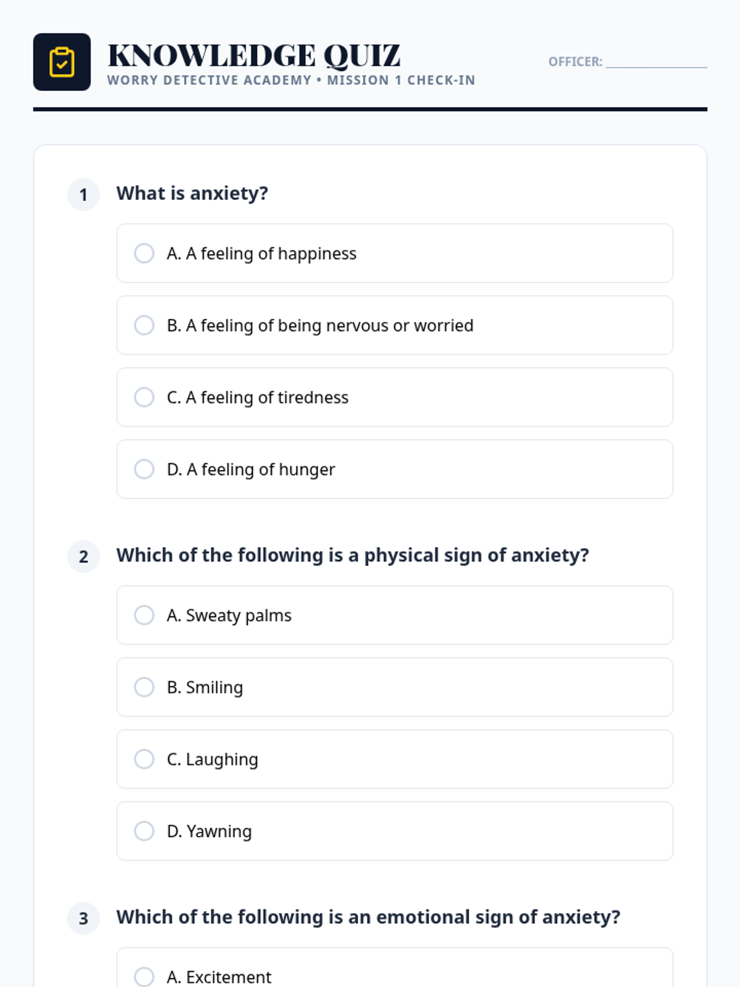The height and width of the screenshot is (987, 740).
Task: Choose the "Smiling" radio option
Action: point(144,687)
